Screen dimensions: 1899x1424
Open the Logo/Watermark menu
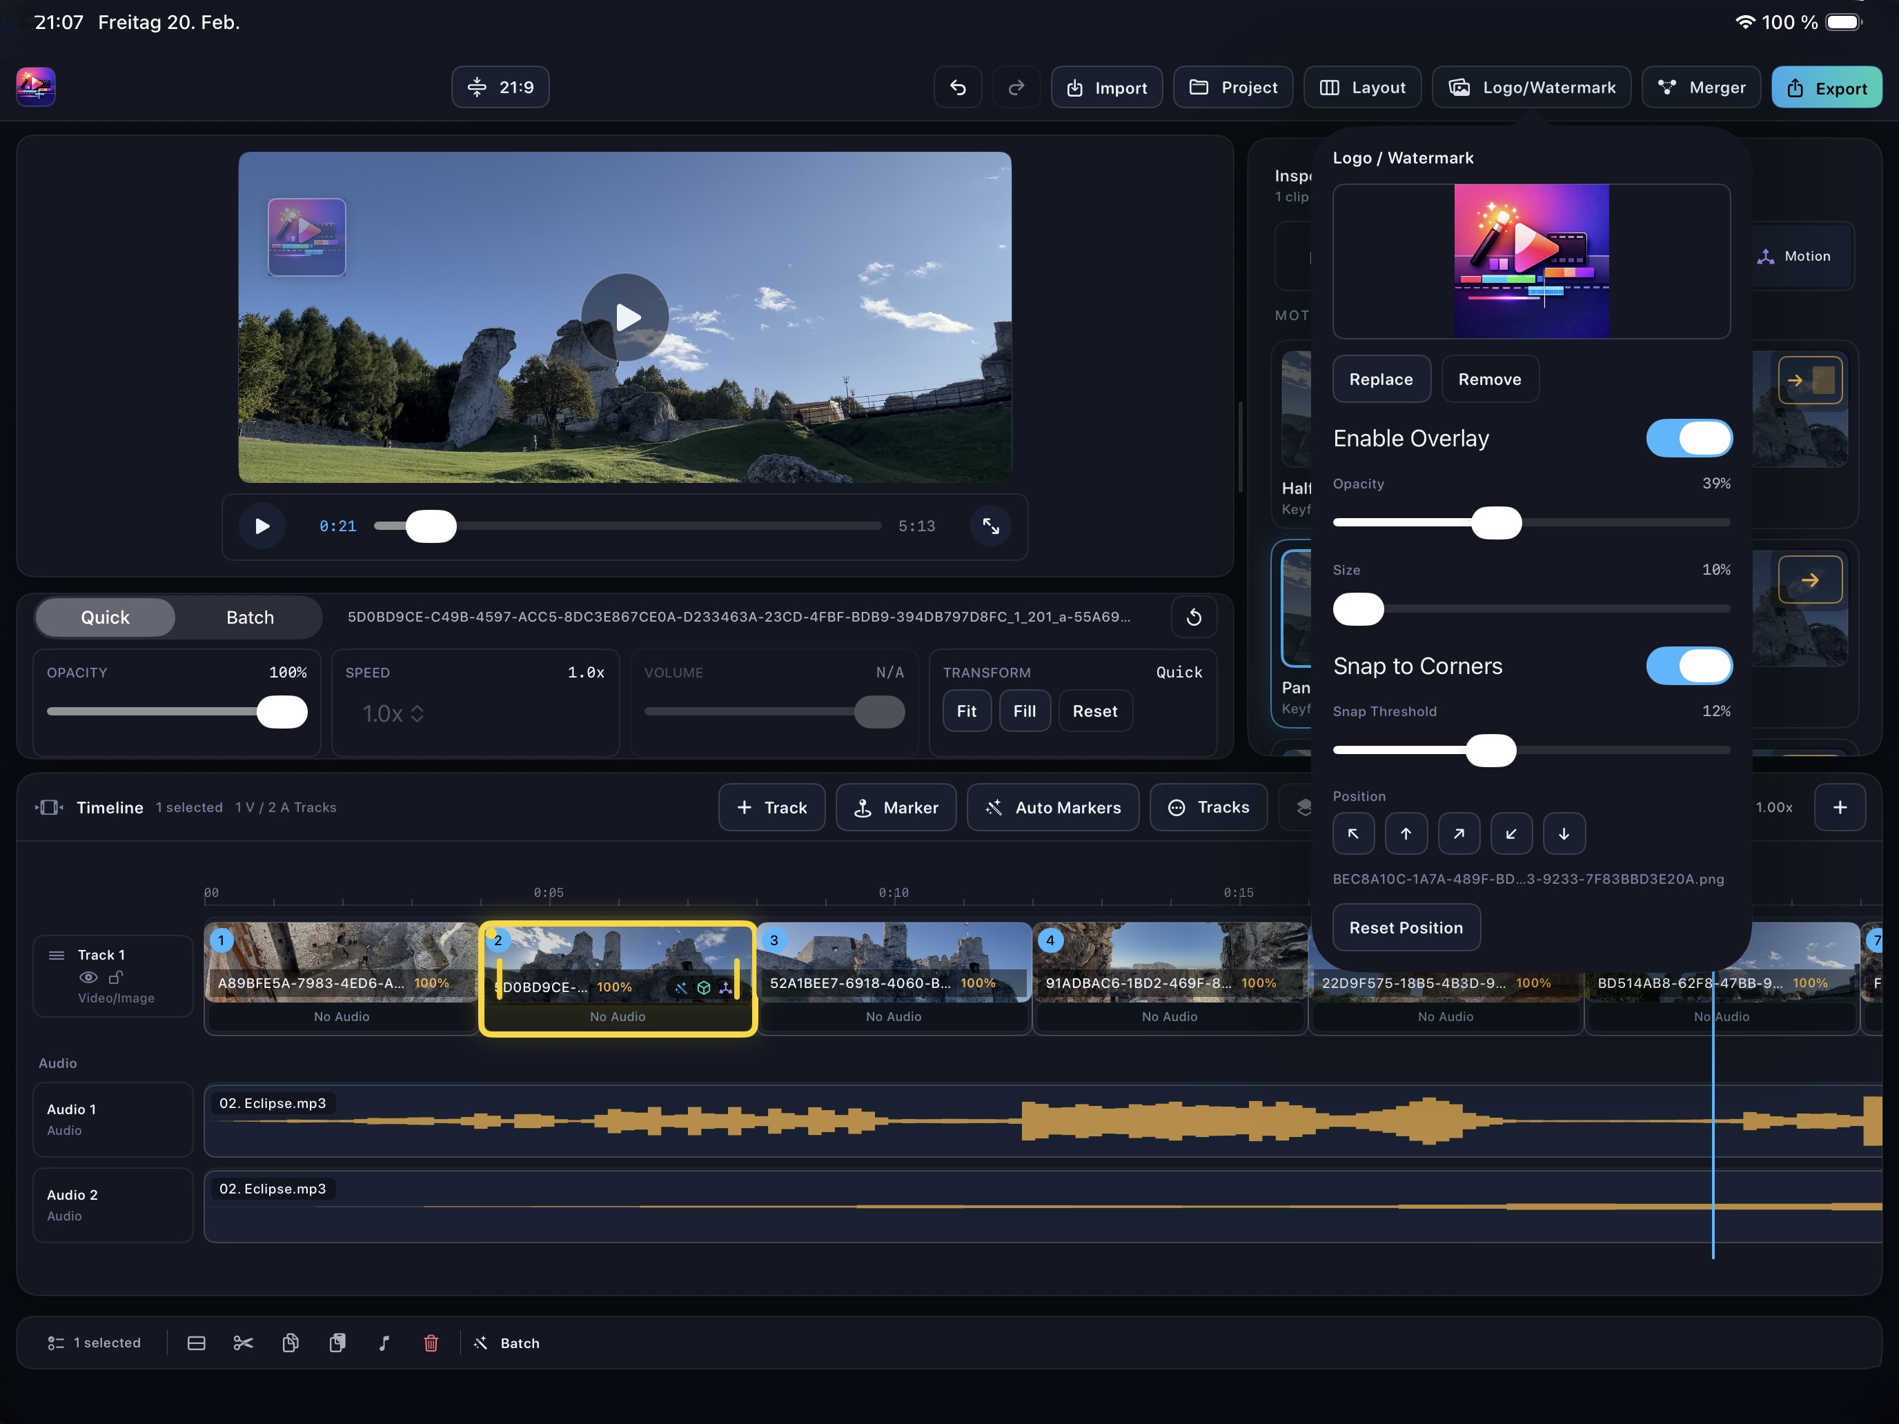(x=1531, y=87)
